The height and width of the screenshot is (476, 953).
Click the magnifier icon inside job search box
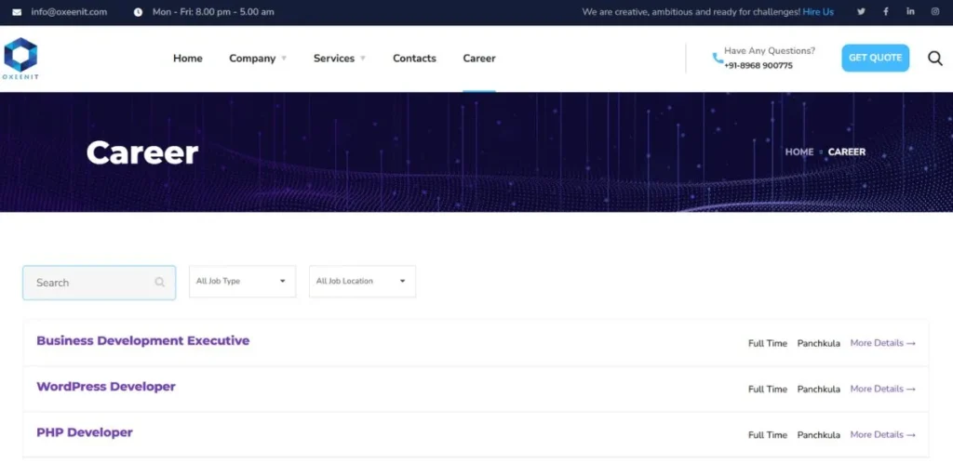tap(160, 283)
